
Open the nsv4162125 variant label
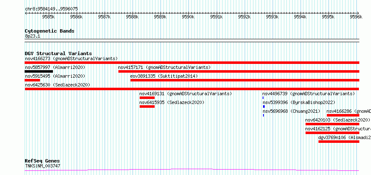[338, 129]
